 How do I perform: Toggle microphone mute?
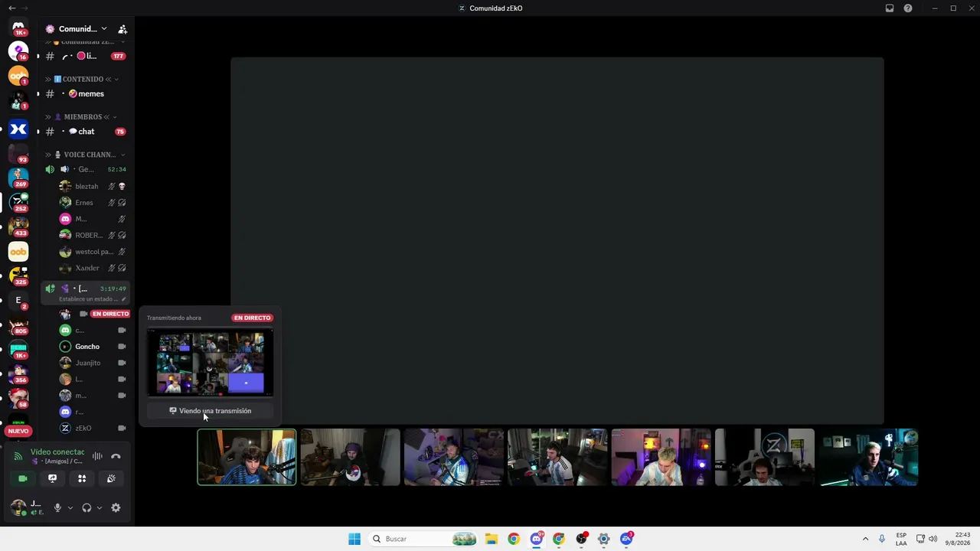pyautogui.click(x=57, y=508)
